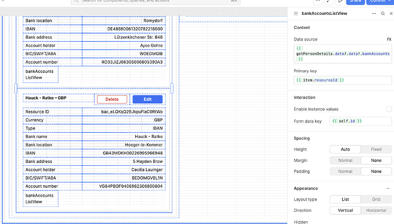Set Padding to Normal

pos(345,172)
